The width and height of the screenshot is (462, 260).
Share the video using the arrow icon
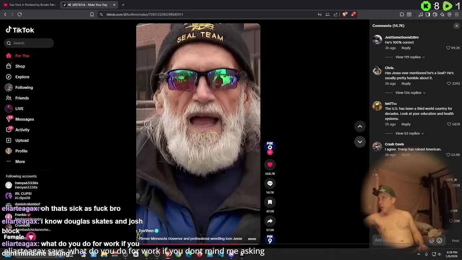(x=270, y=221)
